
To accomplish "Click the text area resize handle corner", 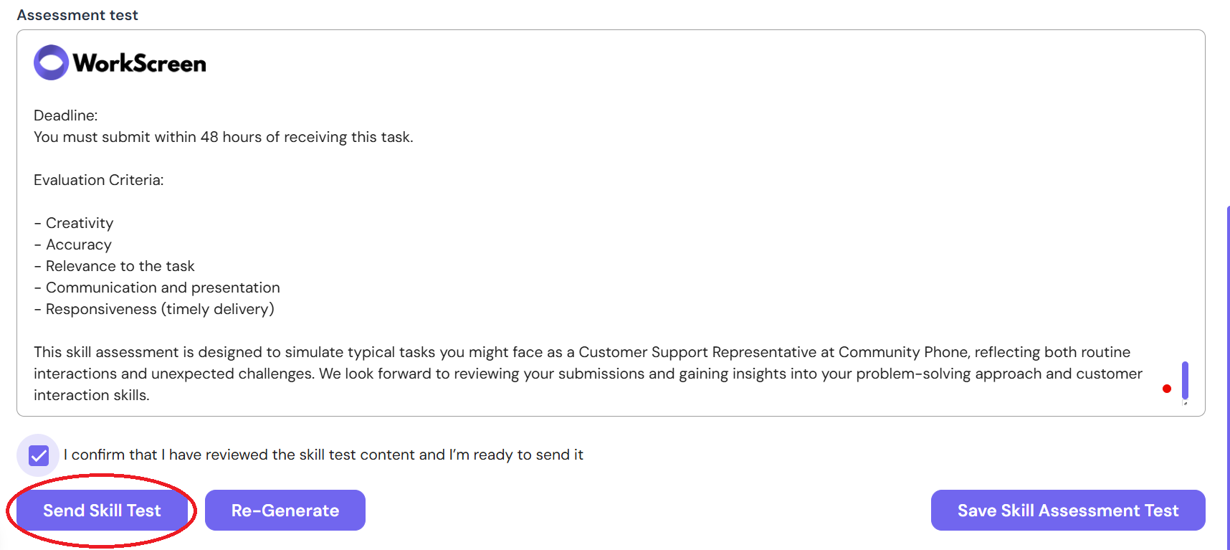I will [x=1185, y=404].
